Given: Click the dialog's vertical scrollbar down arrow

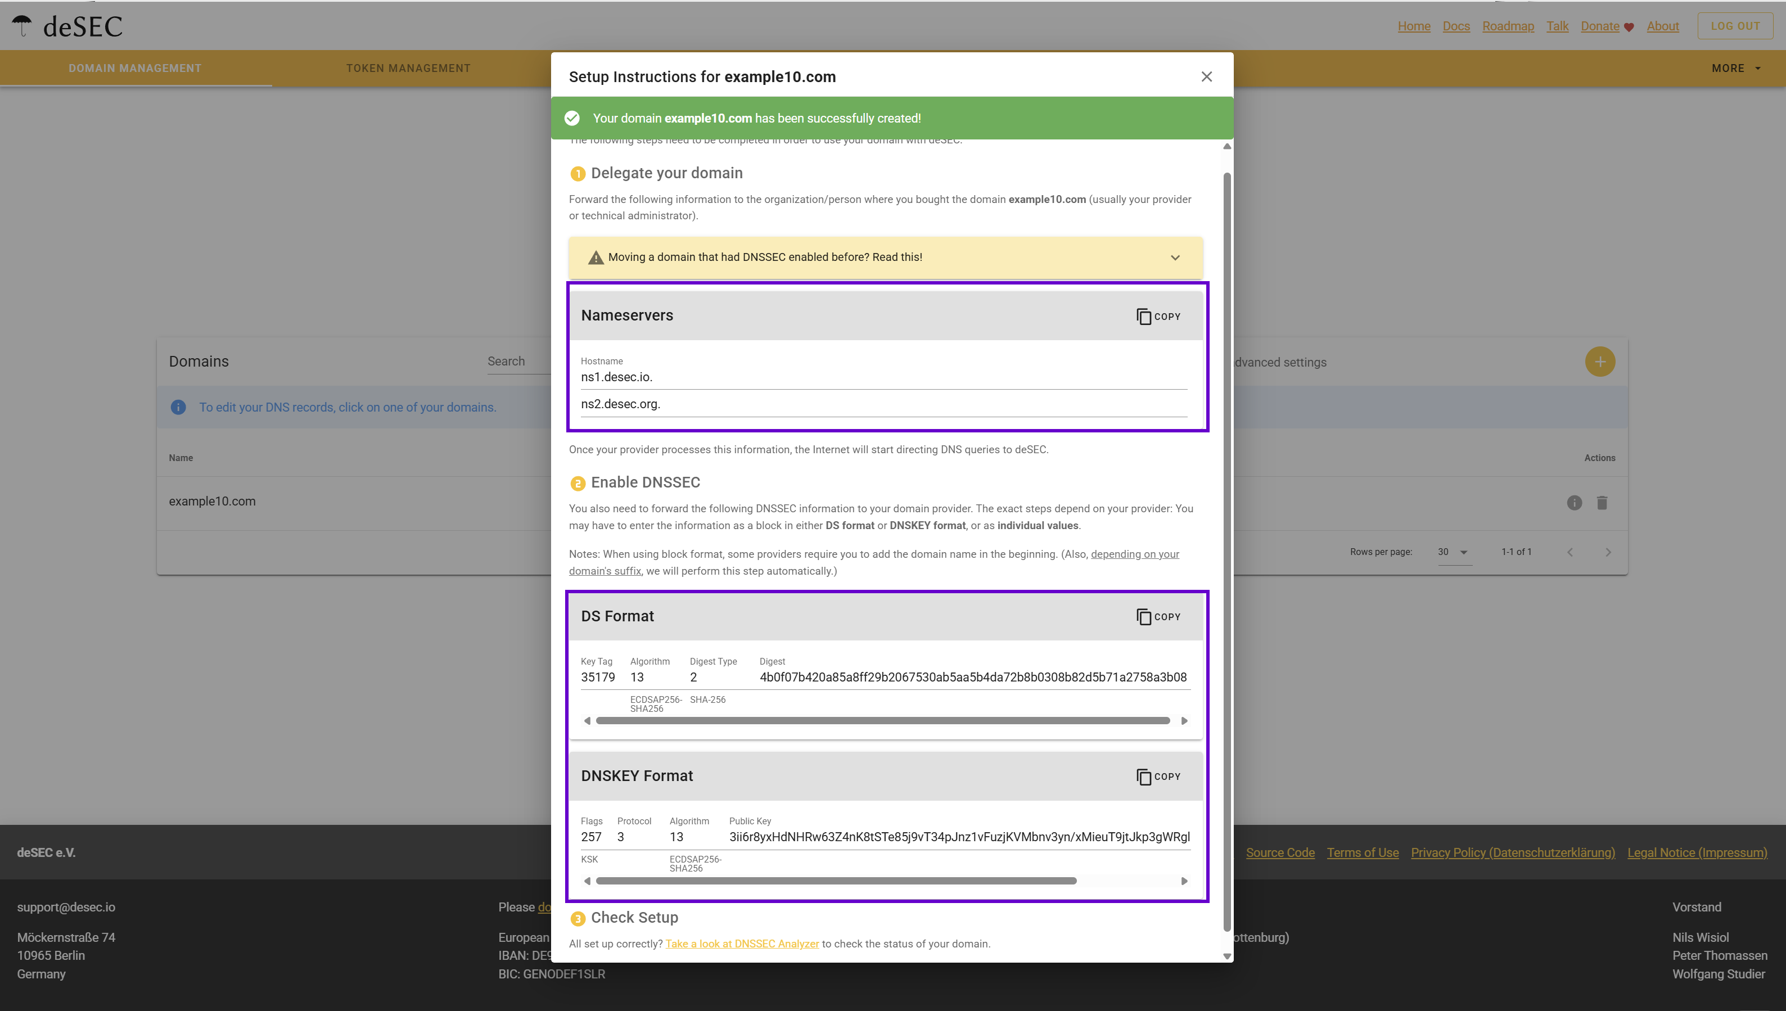Looking at the screenshot, I should (x=1227, y=956).
